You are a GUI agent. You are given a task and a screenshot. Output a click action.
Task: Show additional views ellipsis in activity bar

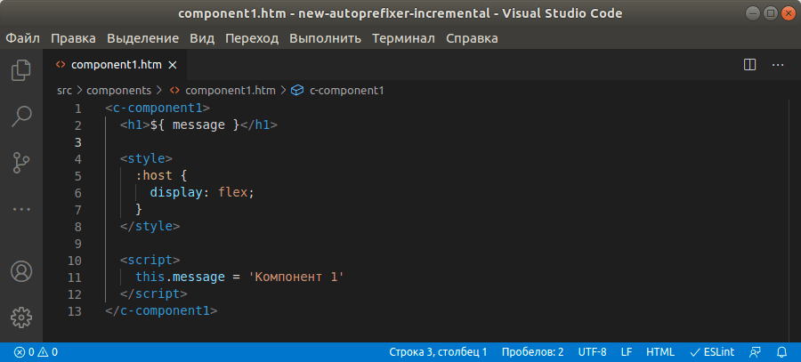(21, 209)
